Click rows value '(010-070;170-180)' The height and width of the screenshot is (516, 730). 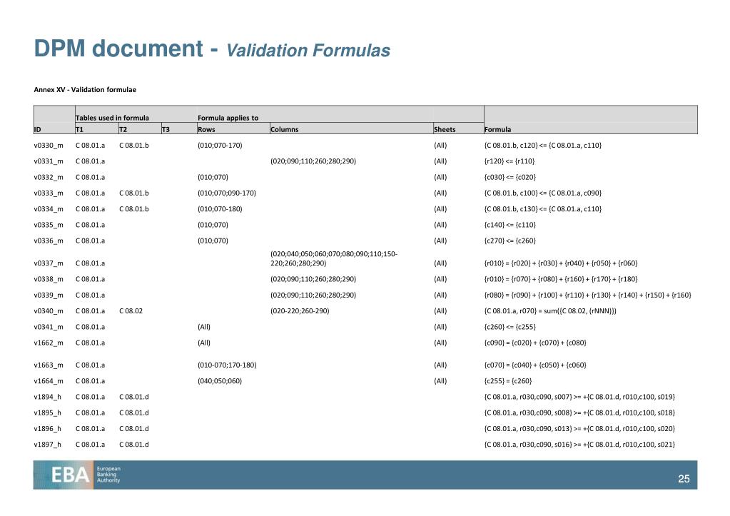227,365
